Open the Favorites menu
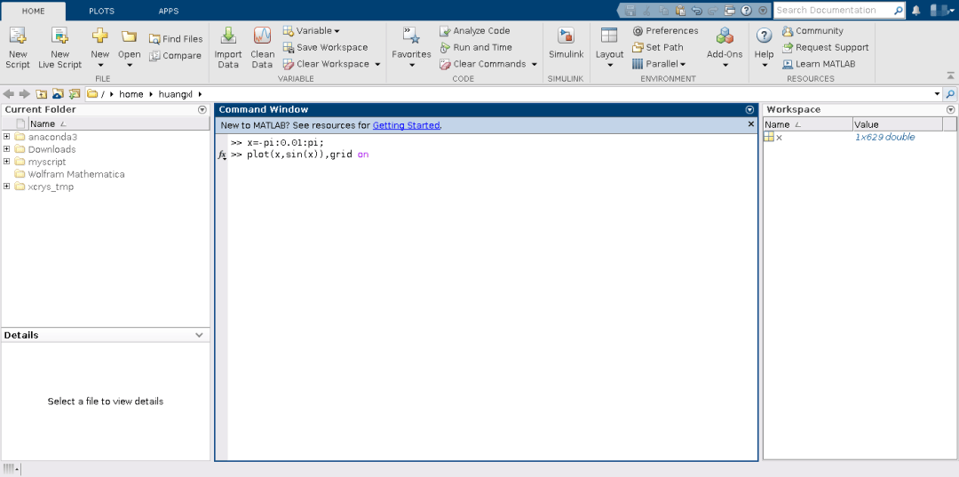This screenshot has height=477, width=959. [411, 48]
